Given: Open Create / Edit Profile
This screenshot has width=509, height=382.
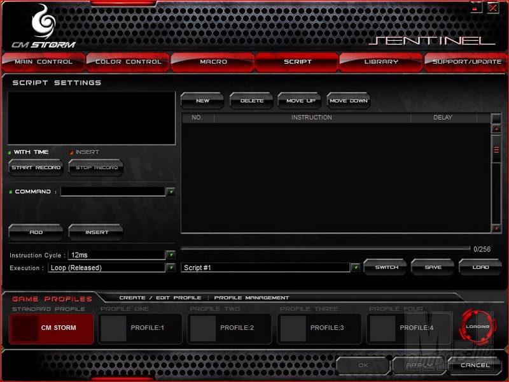Looking at the screenshot, I should pos(160,298).
